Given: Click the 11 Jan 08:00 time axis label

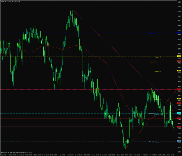Looking at the screenshot, I should pos(79,155).
